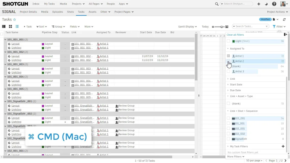This screenshot has height=163, width=290.
Task: Click the plus create-new icon in header
Action: point(259,4)
